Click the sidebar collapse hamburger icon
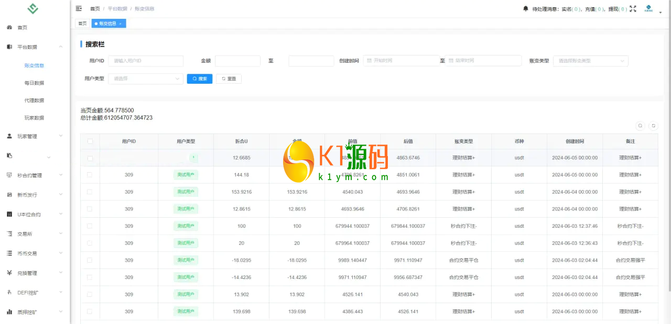Viewport: 671px width, 324px height. 79,8
